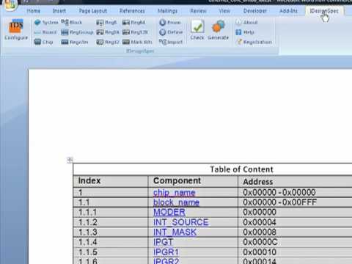Insert a RegGroup template
The image size is (352, 264).
(77, 32)
